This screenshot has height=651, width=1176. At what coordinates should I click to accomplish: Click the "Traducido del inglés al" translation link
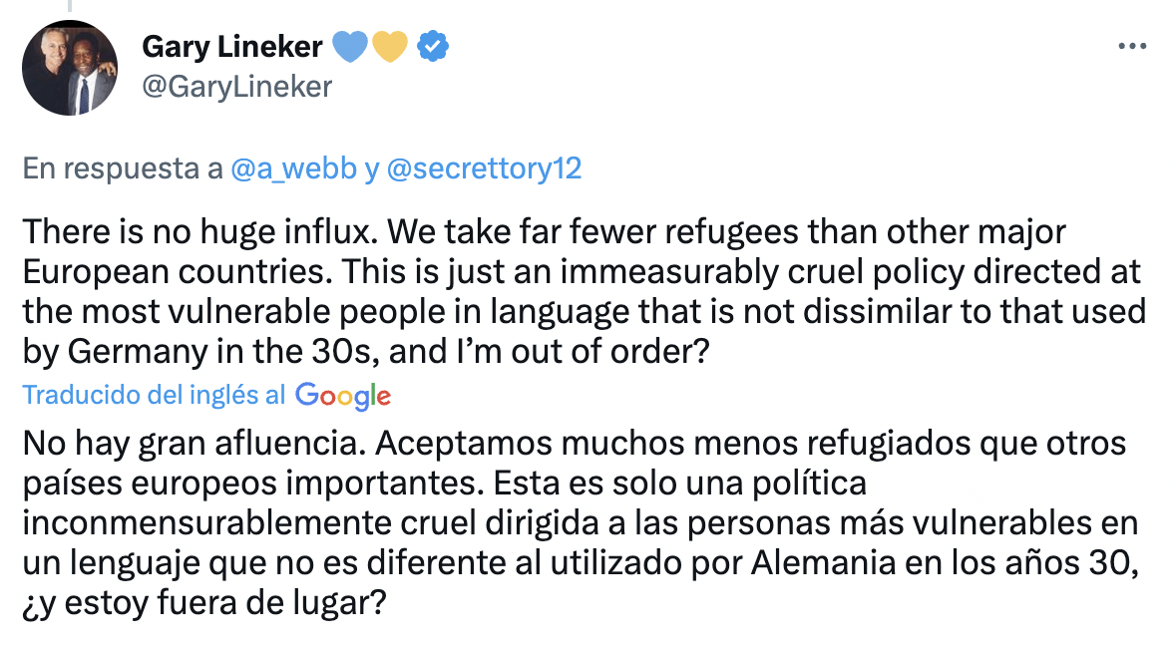click(x=155, y=396)
